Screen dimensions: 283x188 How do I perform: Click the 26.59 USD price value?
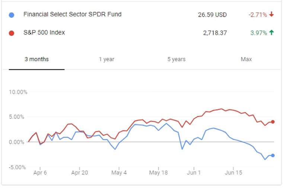pyautogui.click(x=212, y=15)
